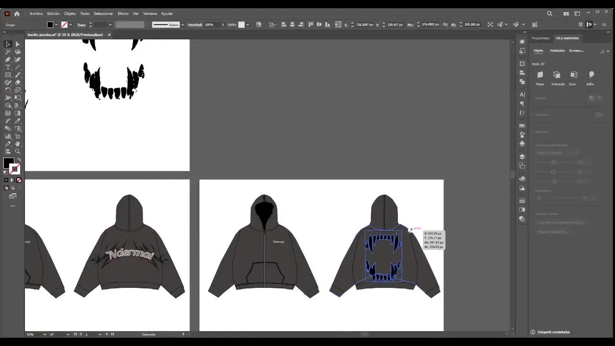
Task: Select the Hand tool
Action: (17, 144)
